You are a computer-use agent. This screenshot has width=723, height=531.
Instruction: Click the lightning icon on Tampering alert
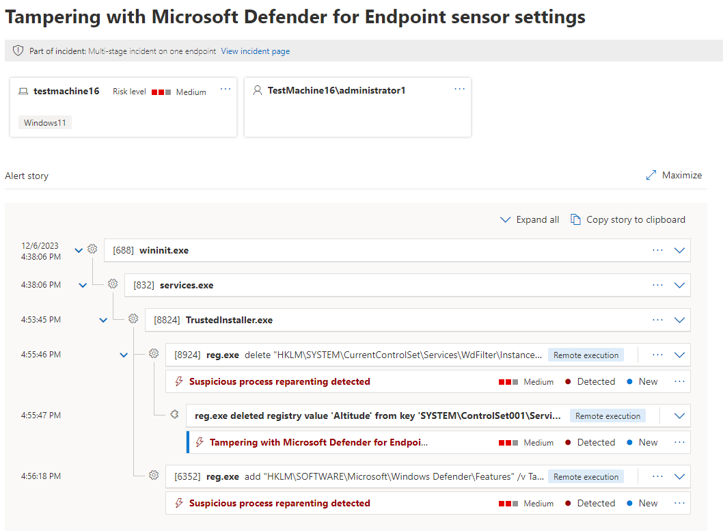point(200,442)
